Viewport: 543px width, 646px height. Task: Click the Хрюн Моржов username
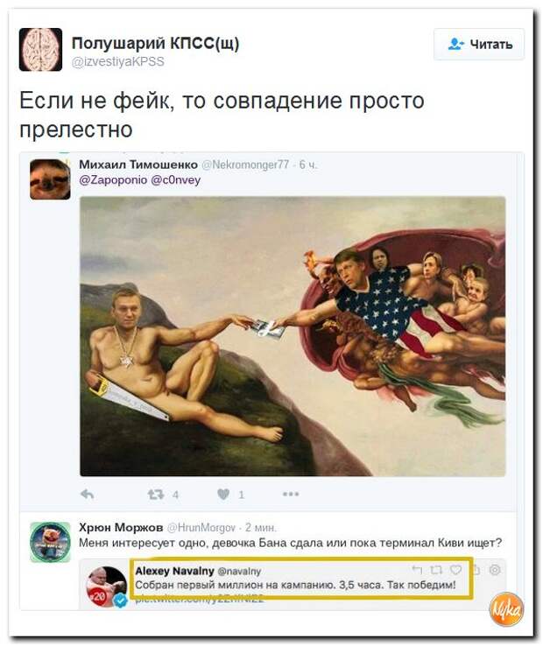point(121,527)
